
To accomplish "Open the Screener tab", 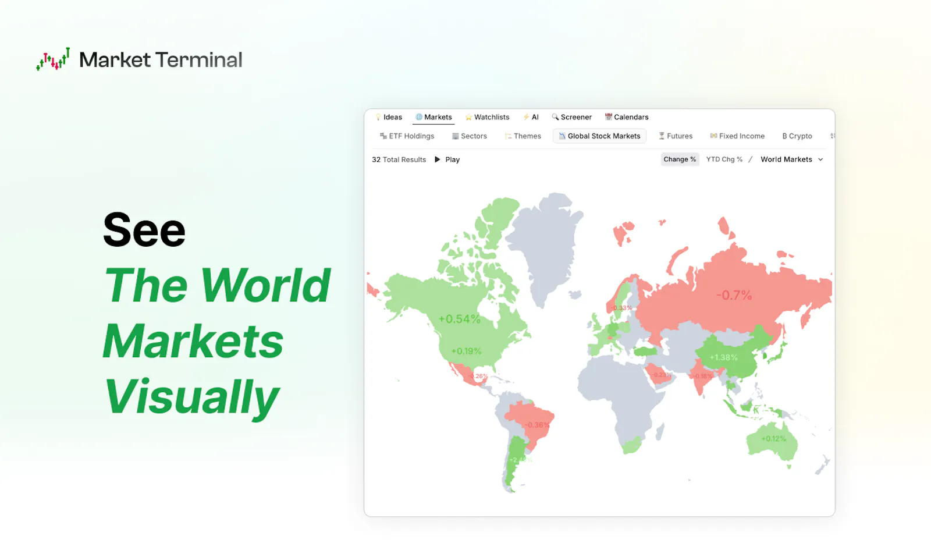I will [571, 117].
